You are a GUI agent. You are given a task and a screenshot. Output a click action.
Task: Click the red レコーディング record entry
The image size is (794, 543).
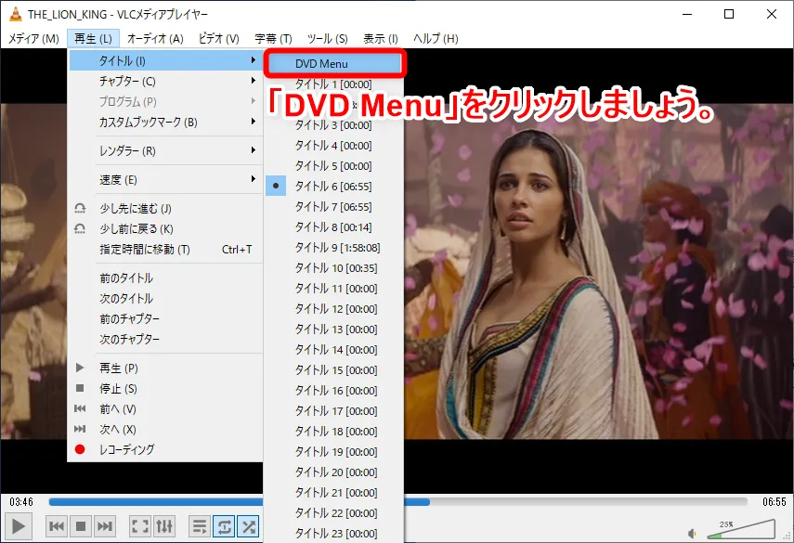(165, 449)
